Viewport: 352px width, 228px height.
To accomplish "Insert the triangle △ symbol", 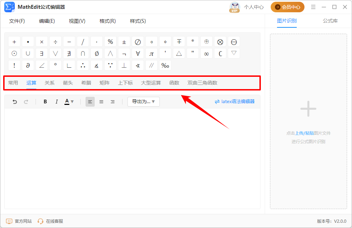I will coord(179,54).
